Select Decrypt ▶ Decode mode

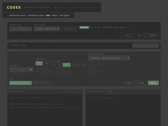tap(43, 83)
